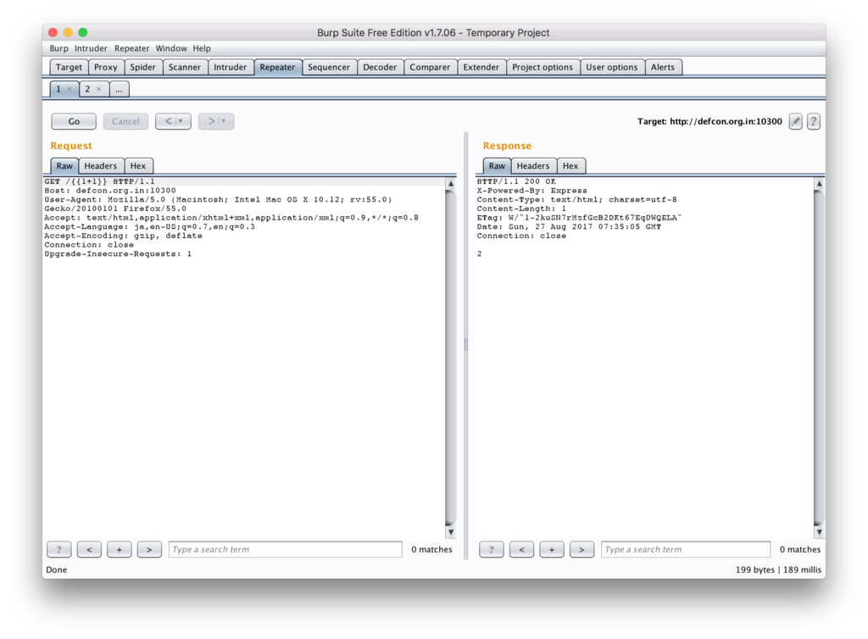Open the Alerts tab
Image resolution: width=868 pixels, height=639 pixels.
click(663, 67)
